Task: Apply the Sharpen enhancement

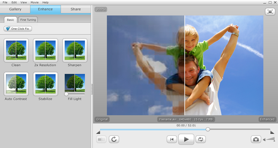Action: 75,50
